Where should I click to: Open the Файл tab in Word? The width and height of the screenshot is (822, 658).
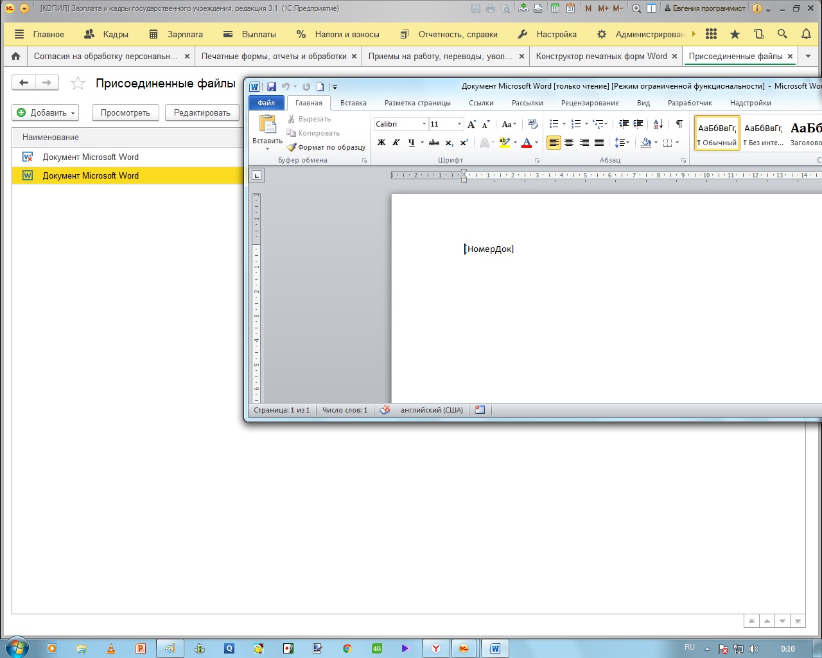pos(267,103)
